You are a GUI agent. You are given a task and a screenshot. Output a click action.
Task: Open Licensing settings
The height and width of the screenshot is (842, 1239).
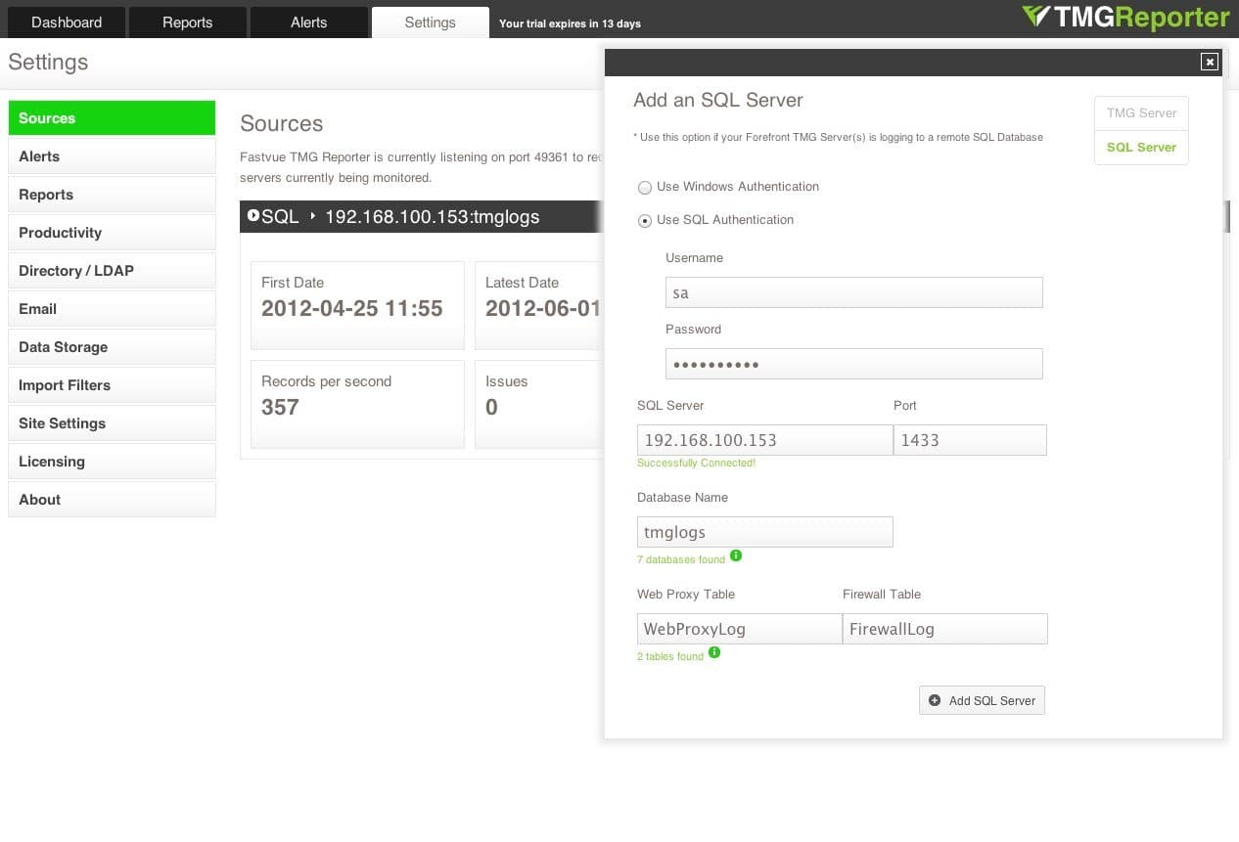(x=112, y=462)
